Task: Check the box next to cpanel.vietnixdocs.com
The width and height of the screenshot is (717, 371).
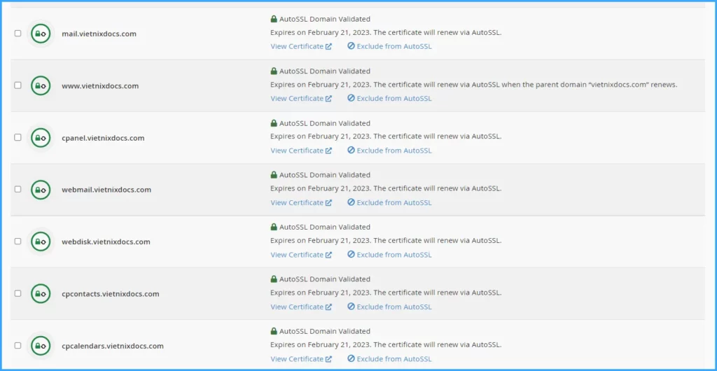Action: 18,138
